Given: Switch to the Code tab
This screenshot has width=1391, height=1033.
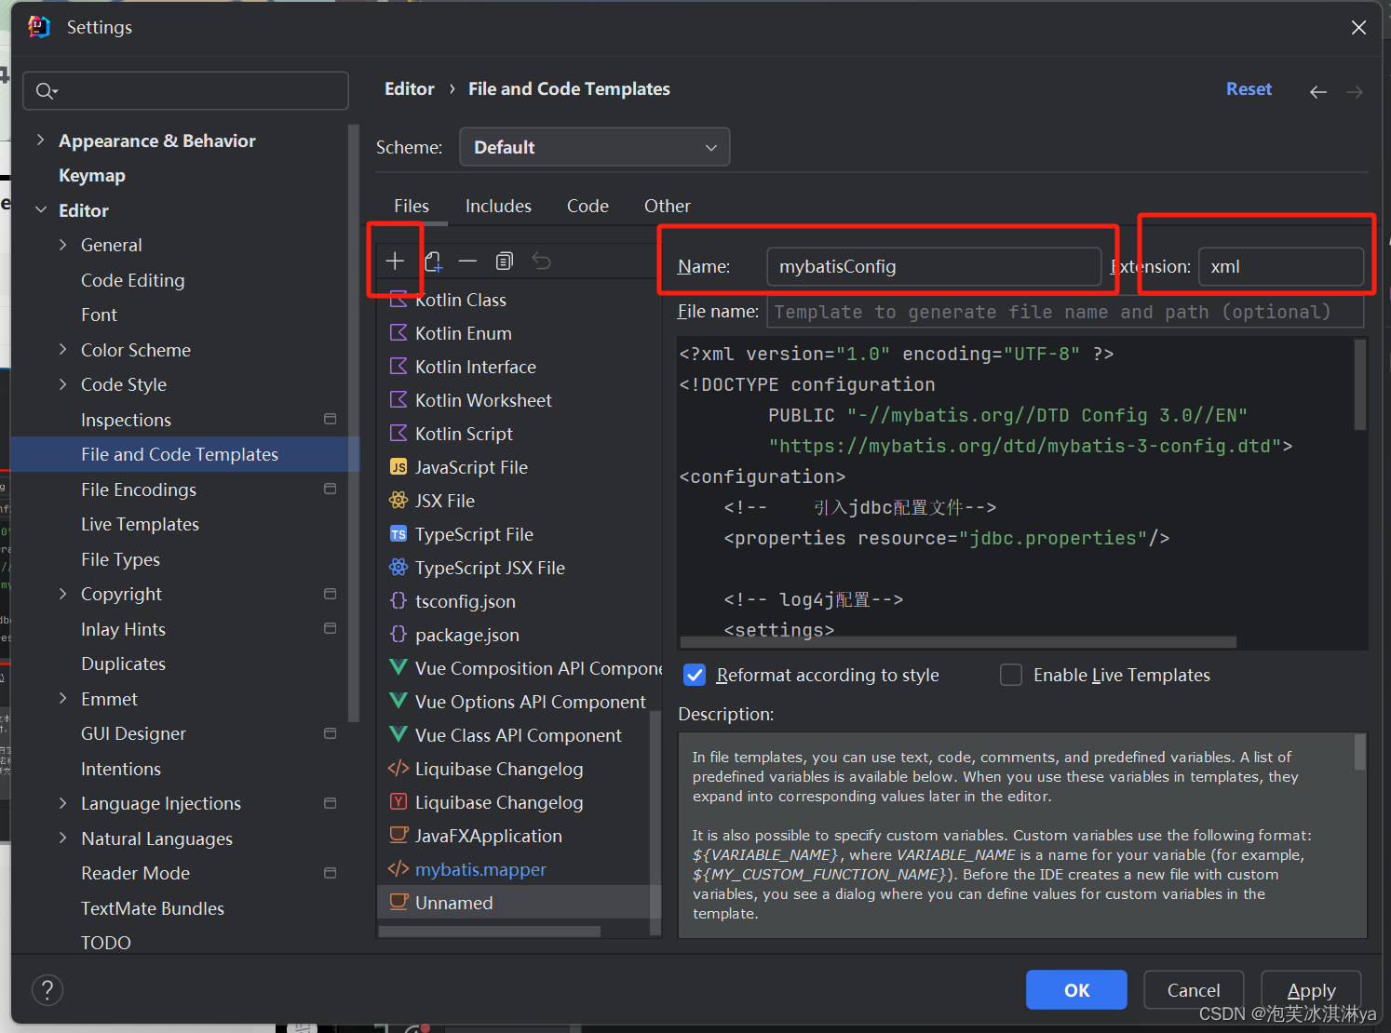Looking at the screenshot, I should tap(587, 206).
